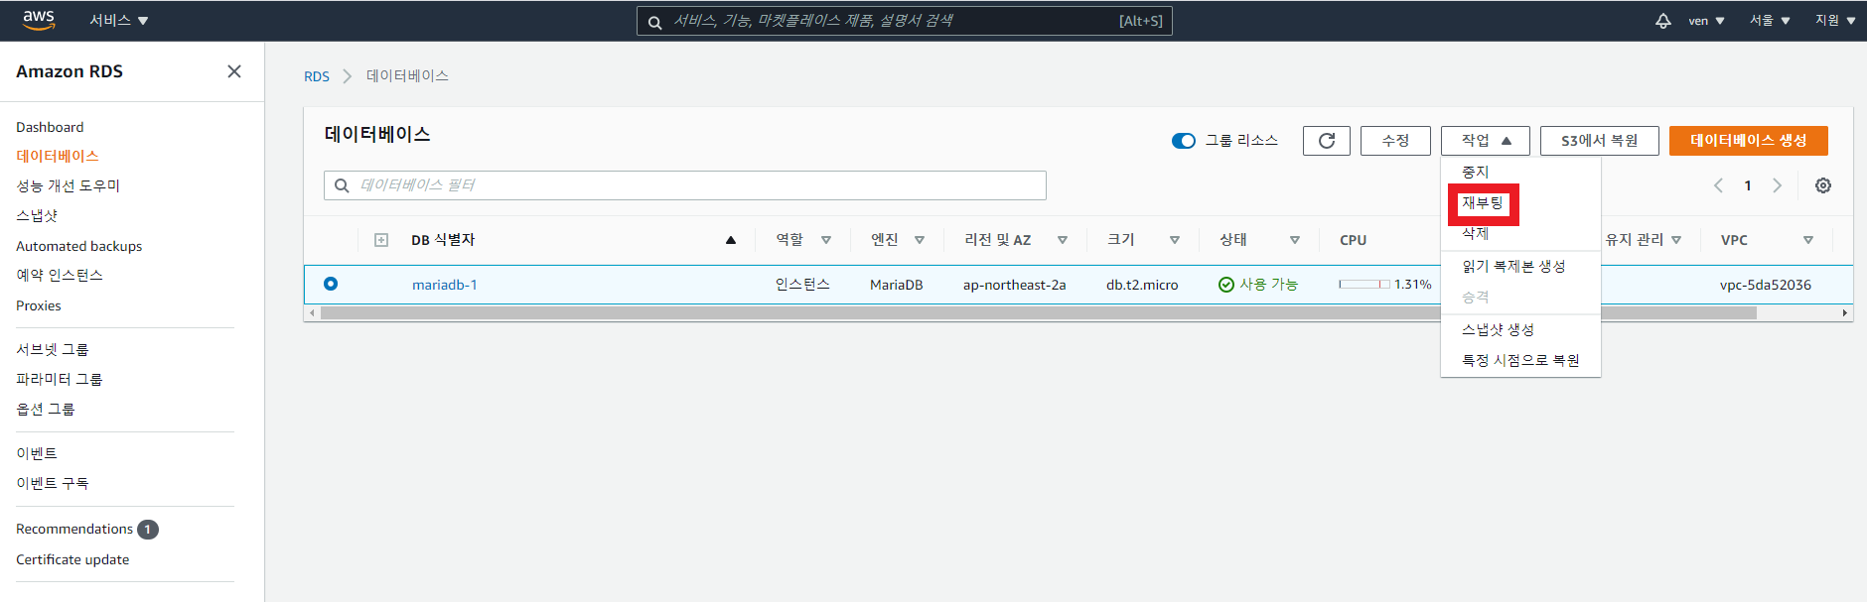Viewport: 1867px width, 602px height.
Task: Open Certificate update in sidebar
Action: point(72,559)
